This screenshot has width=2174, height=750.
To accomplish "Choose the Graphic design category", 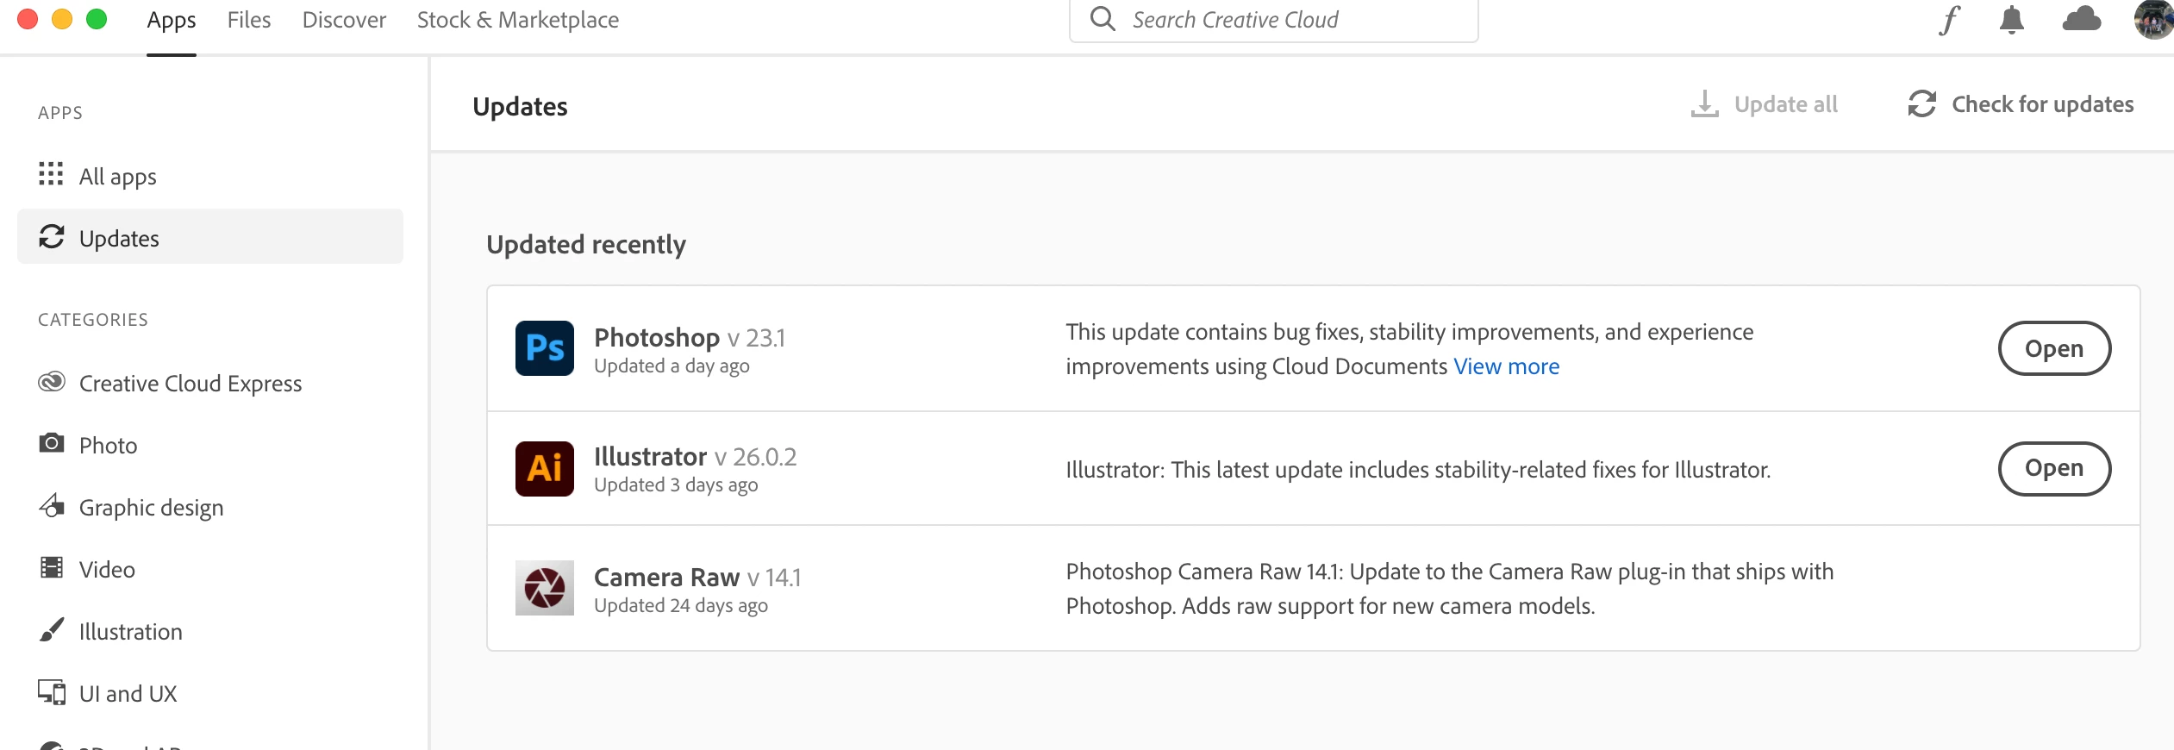I will (x=151, y=508).
